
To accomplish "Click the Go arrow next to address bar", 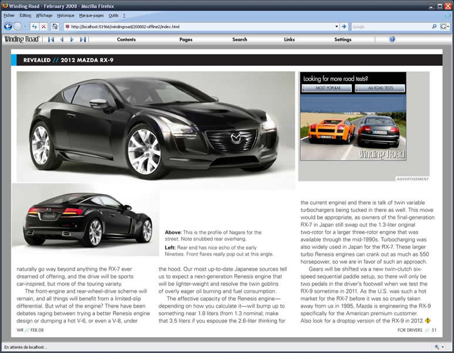I will point(344,26).
